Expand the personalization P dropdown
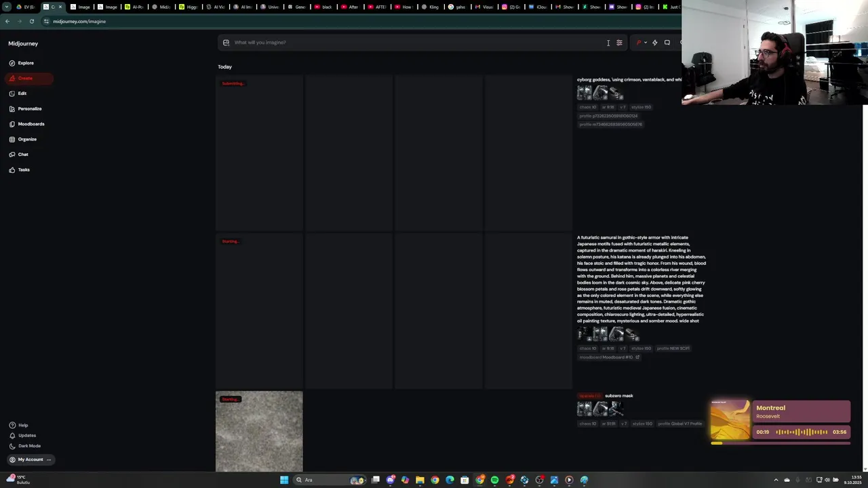The height and width of the screenshot is (488, 868). point(641,43)
